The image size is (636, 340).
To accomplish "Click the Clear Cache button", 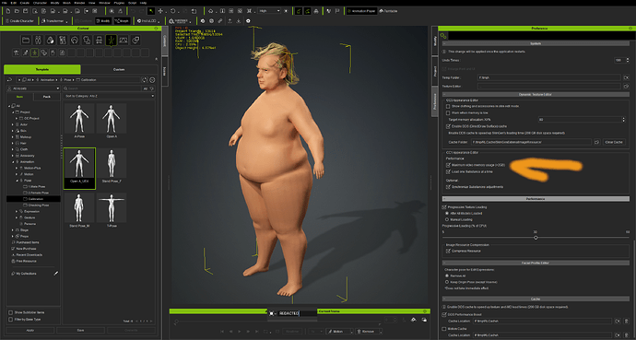I will (614, 142).
